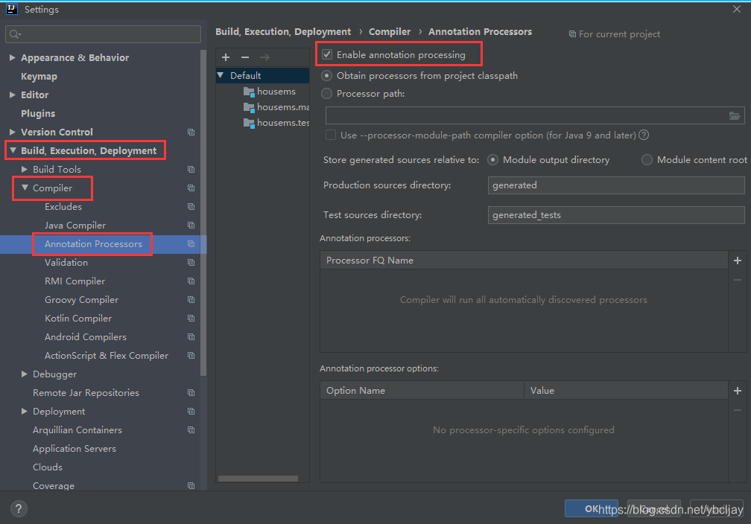The width and height of the screenshot is (751, 524).
Task: Click project-level icon beside Arquillian Containers
Action: tap(191, 430)
